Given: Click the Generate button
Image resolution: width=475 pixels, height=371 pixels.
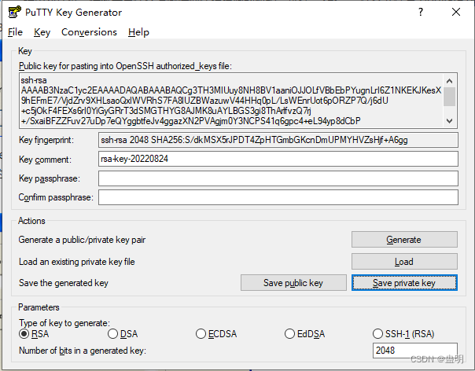Looking at the screenshot, I should coord(404,240).
